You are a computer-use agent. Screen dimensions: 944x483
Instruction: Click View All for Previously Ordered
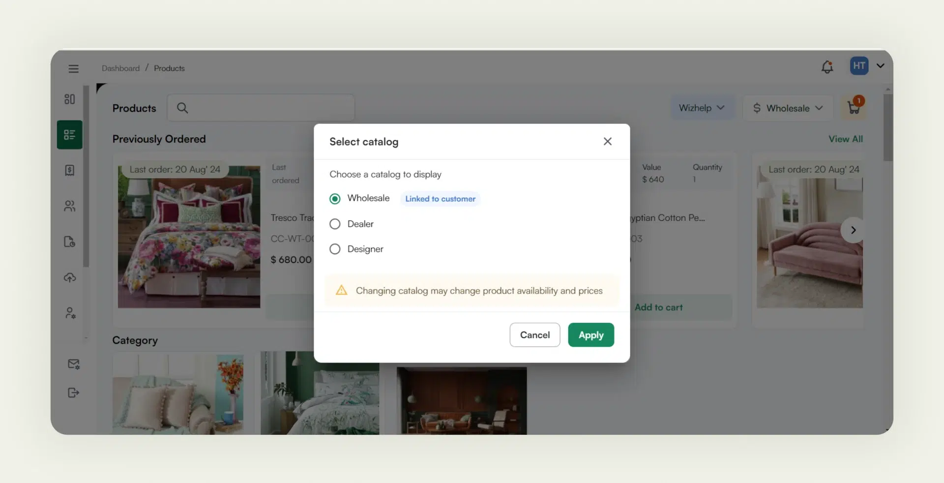(845, 139)
